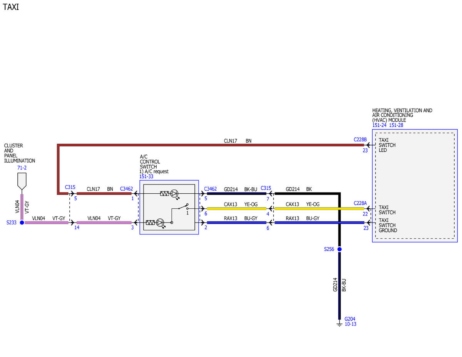Click the C315 connector label at pin 7
The height and width of the screenshot is (357, 462).
pyautogui.click(x=266, y=188)
